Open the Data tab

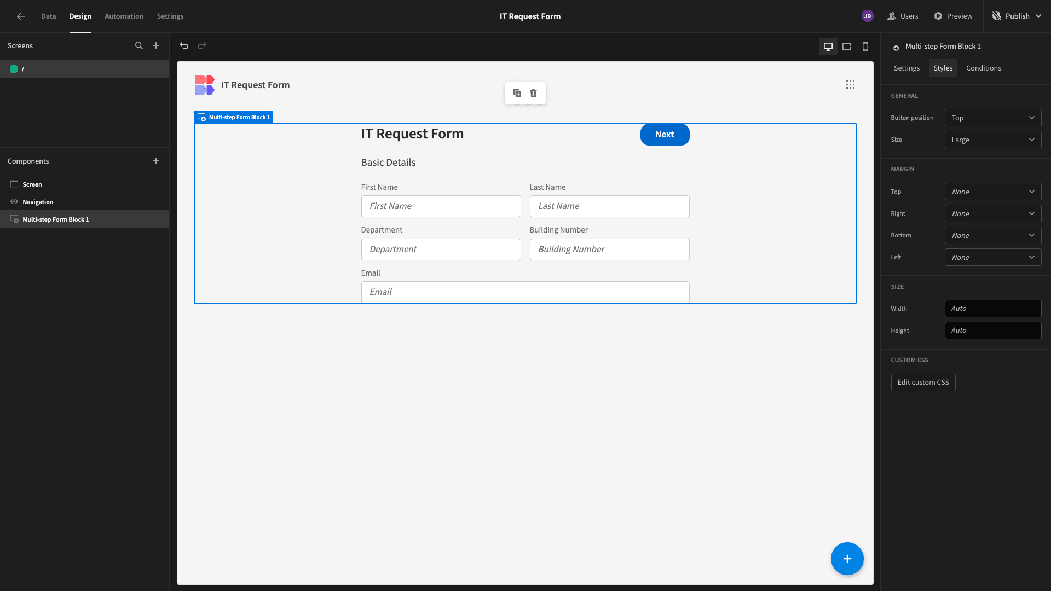(x=49, y=16)
